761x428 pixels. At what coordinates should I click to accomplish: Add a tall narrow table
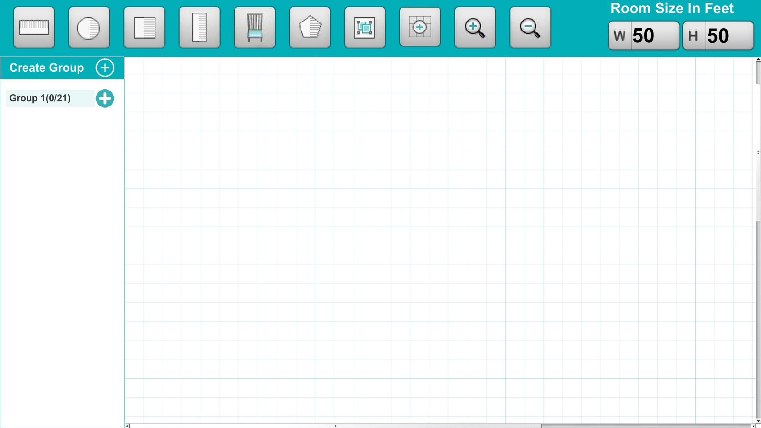[x=200, y=28]
